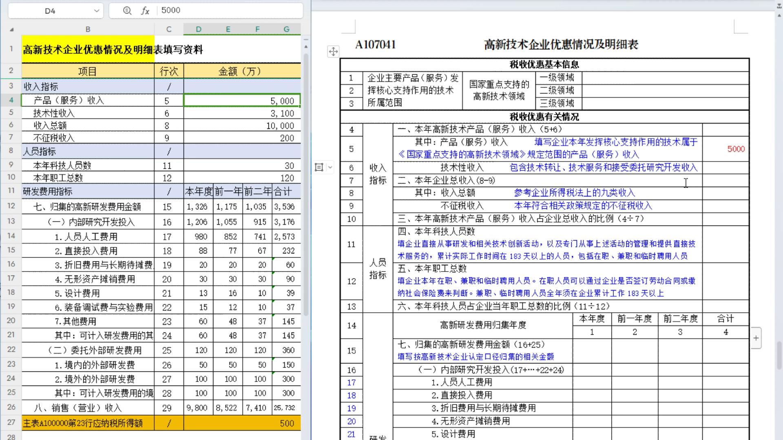Click the 3,536 合计 cell
This screenshot has height=440, width=783.
(x=286, y=207)
